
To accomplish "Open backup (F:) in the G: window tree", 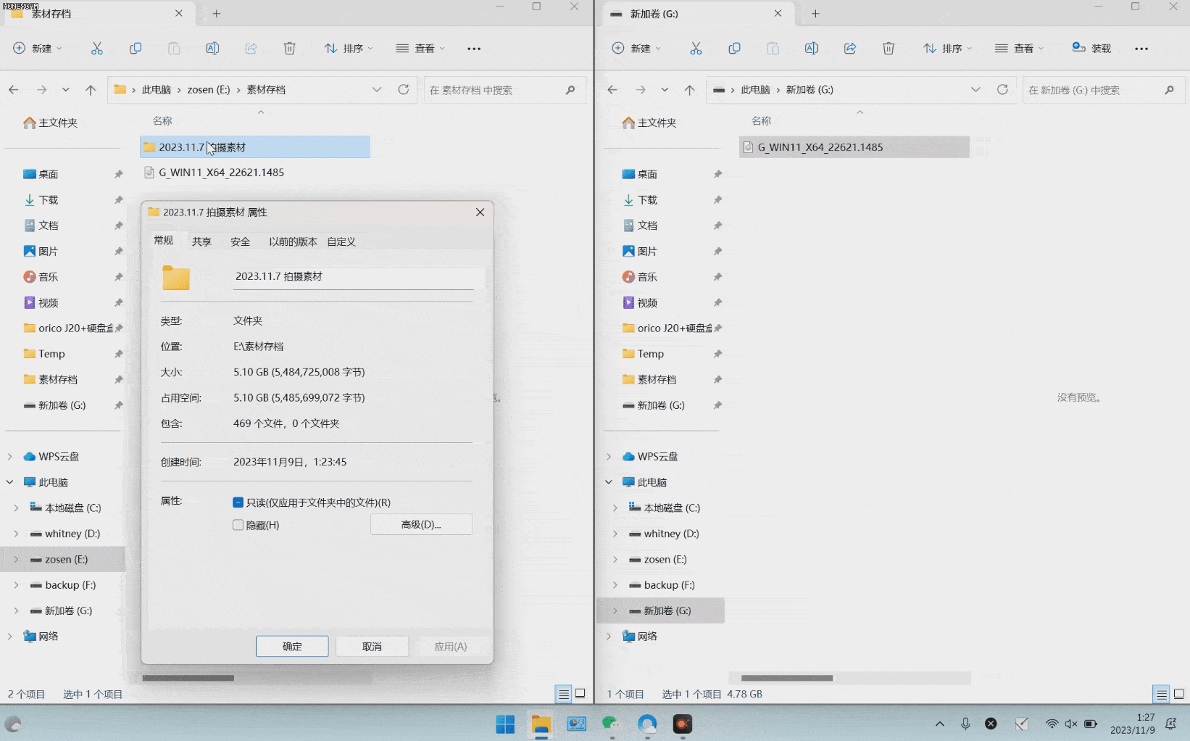I will [x=669, y=585].
